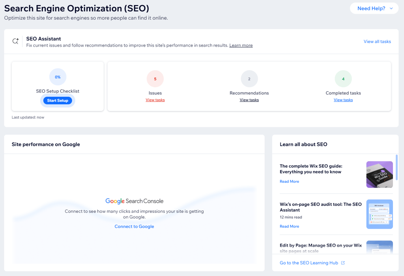Click the Learn all about SEO heading

[303, 145]
